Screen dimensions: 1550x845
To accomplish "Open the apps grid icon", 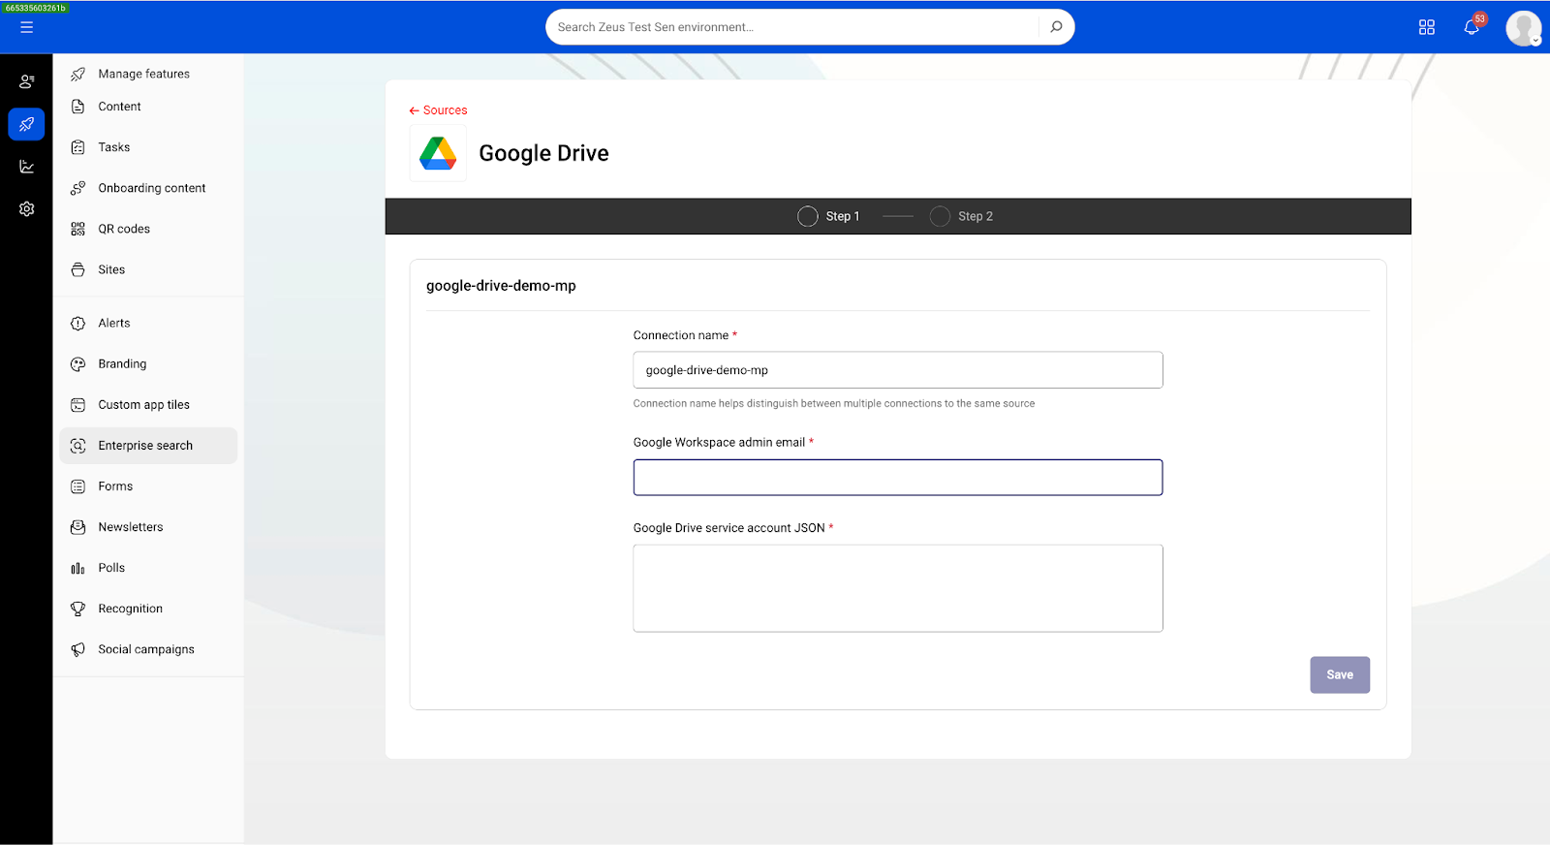I will point(1426,27).
